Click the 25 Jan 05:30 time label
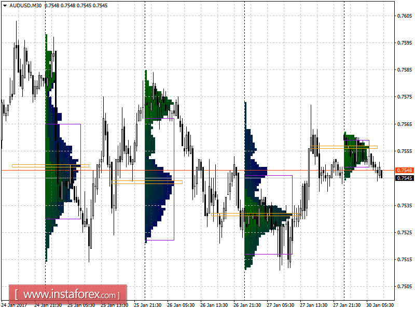Screen dimensions: 415x311 81,305
